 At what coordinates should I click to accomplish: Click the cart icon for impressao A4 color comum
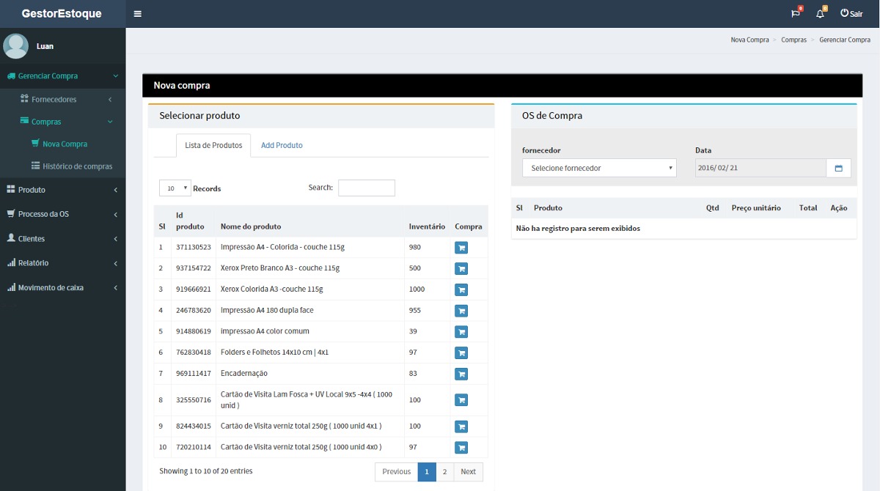[461, 332]
